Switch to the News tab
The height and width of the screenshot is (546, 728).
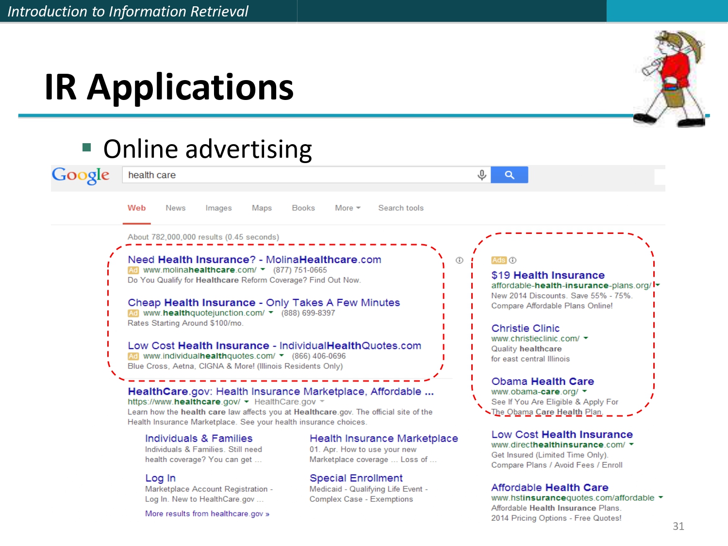(175, 208)
